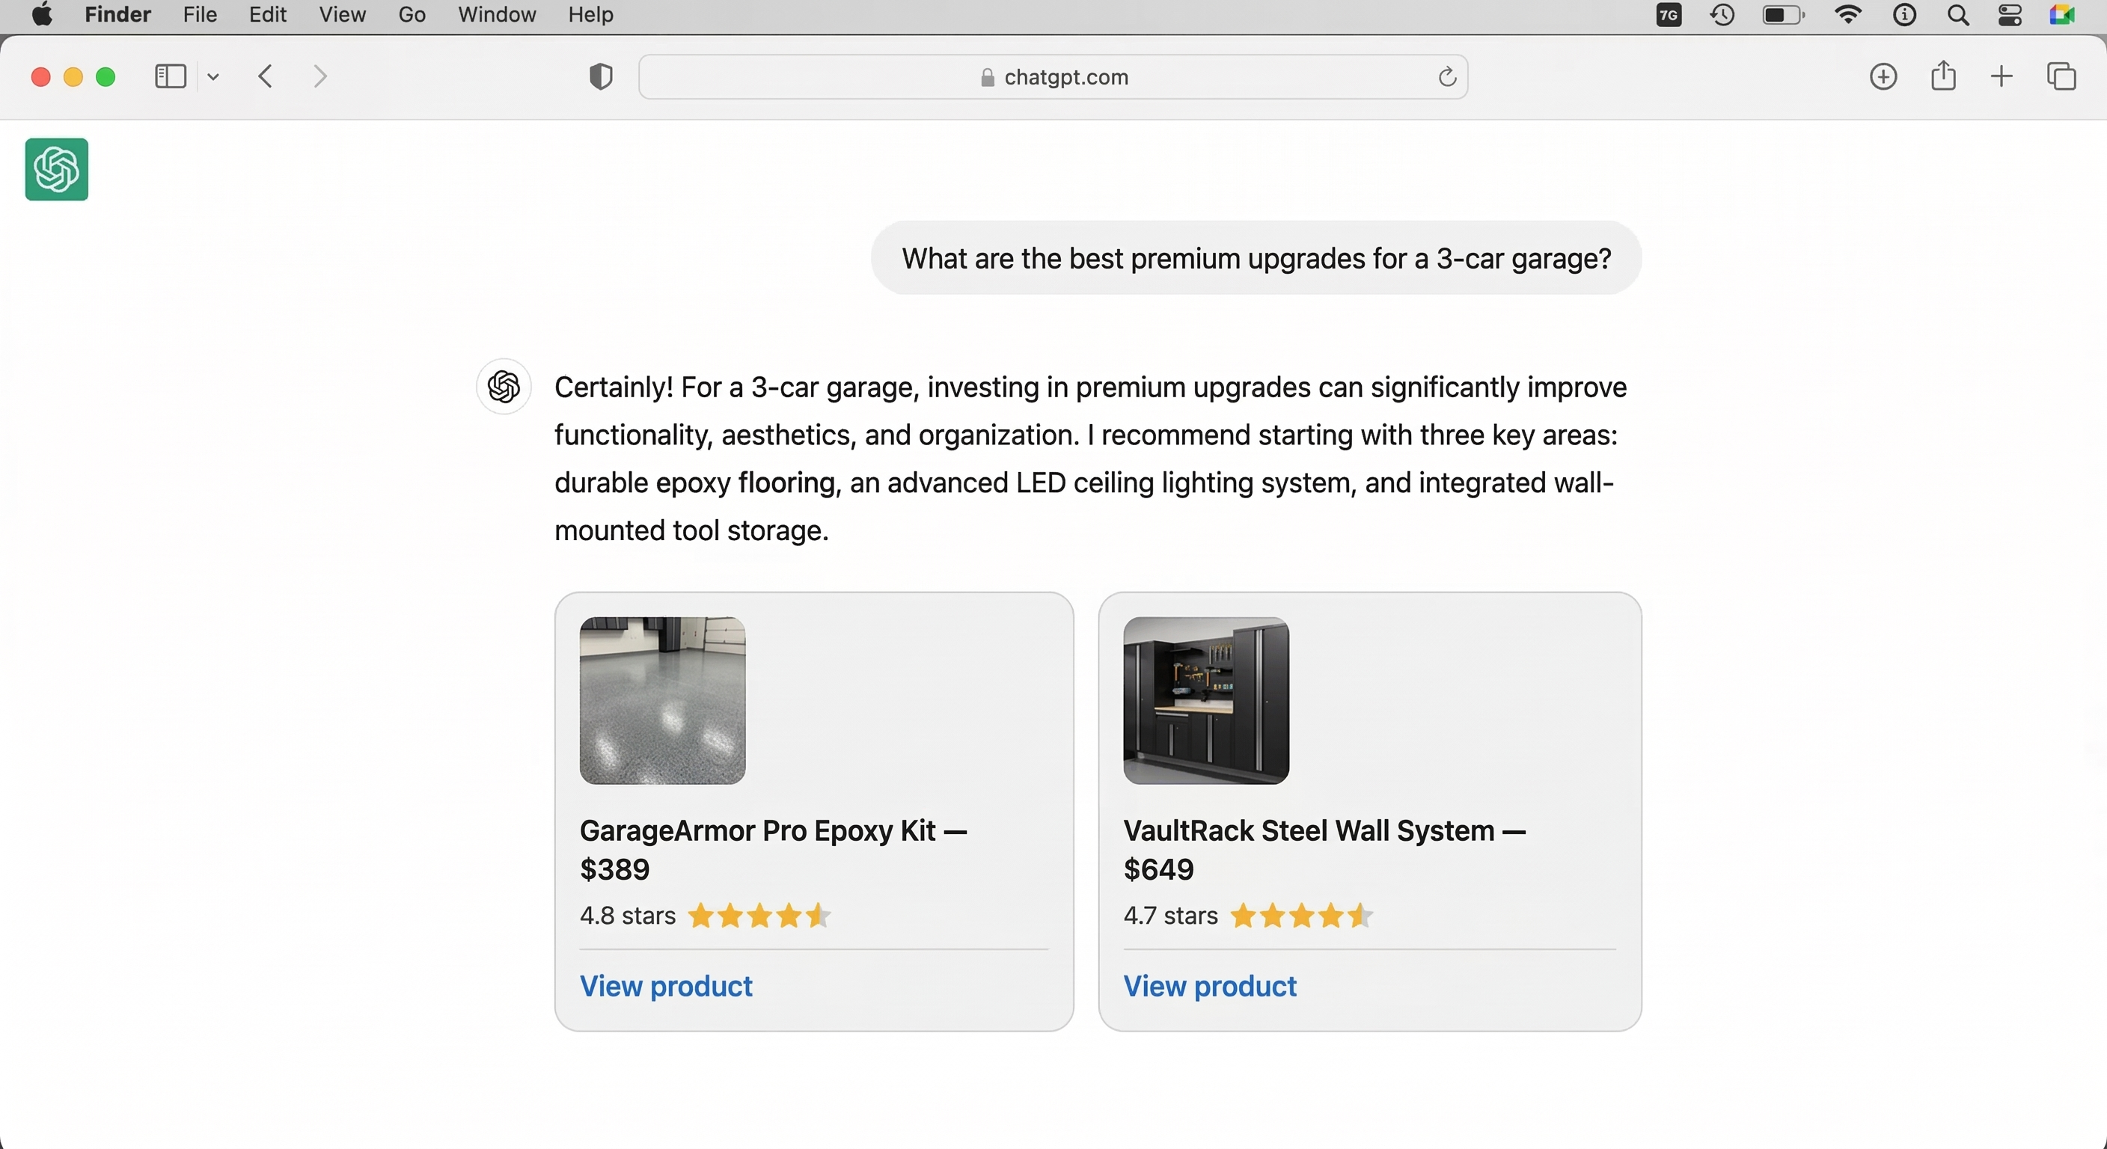View product for VaultRack Steel Wall System
This screenshot has width=2107, height=1149.
point(1210,986)
